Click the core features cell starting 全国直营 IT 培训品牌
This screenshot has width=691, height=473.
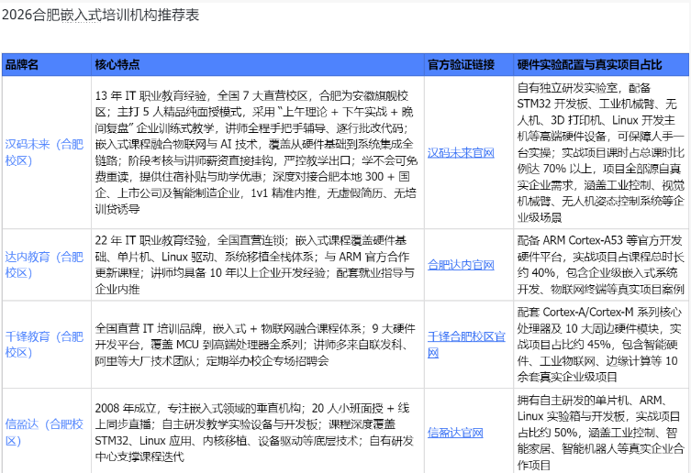pos(257,345)
